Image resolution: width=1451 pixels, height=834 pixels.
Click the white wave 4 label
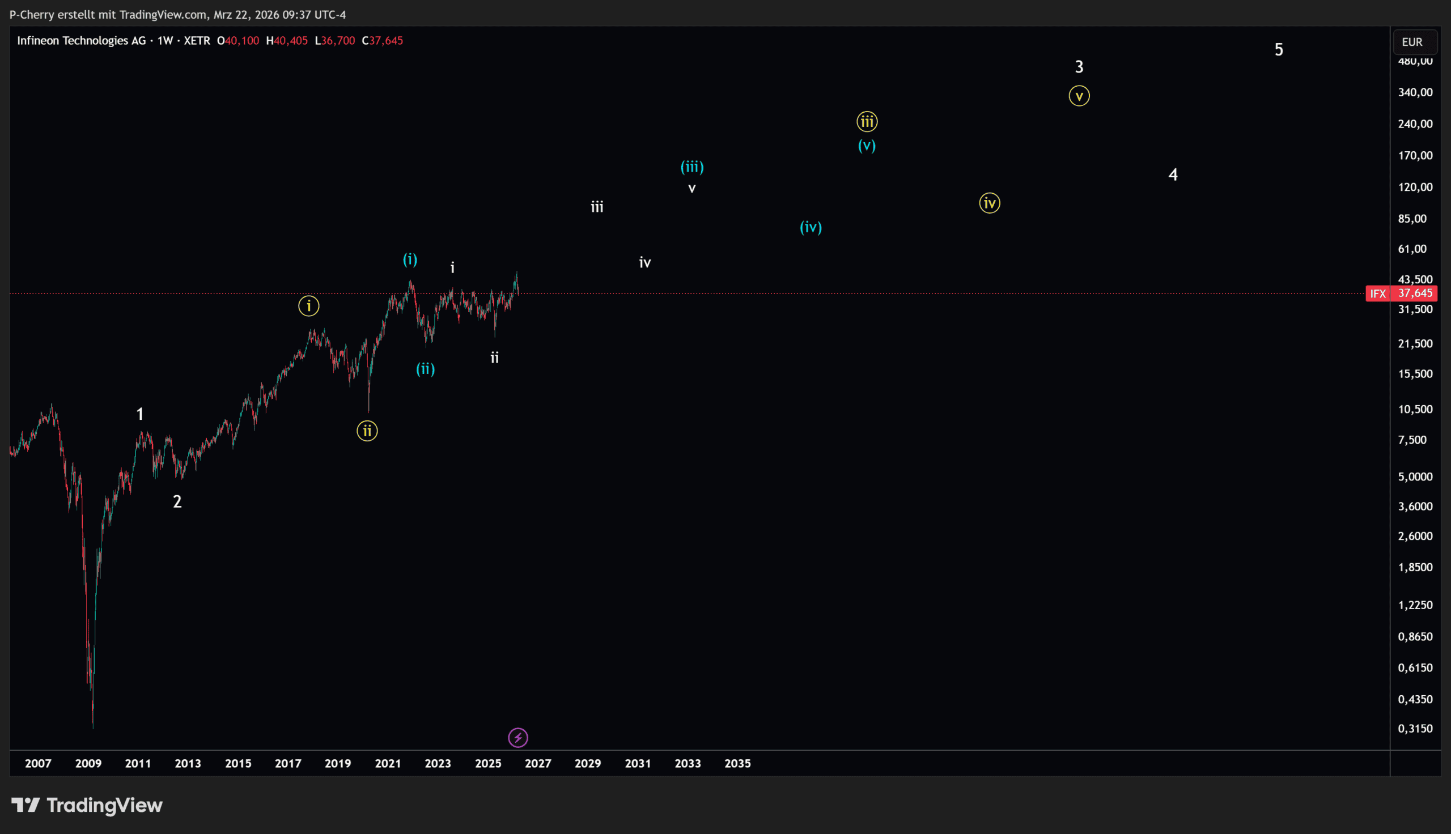(1173, 175)
